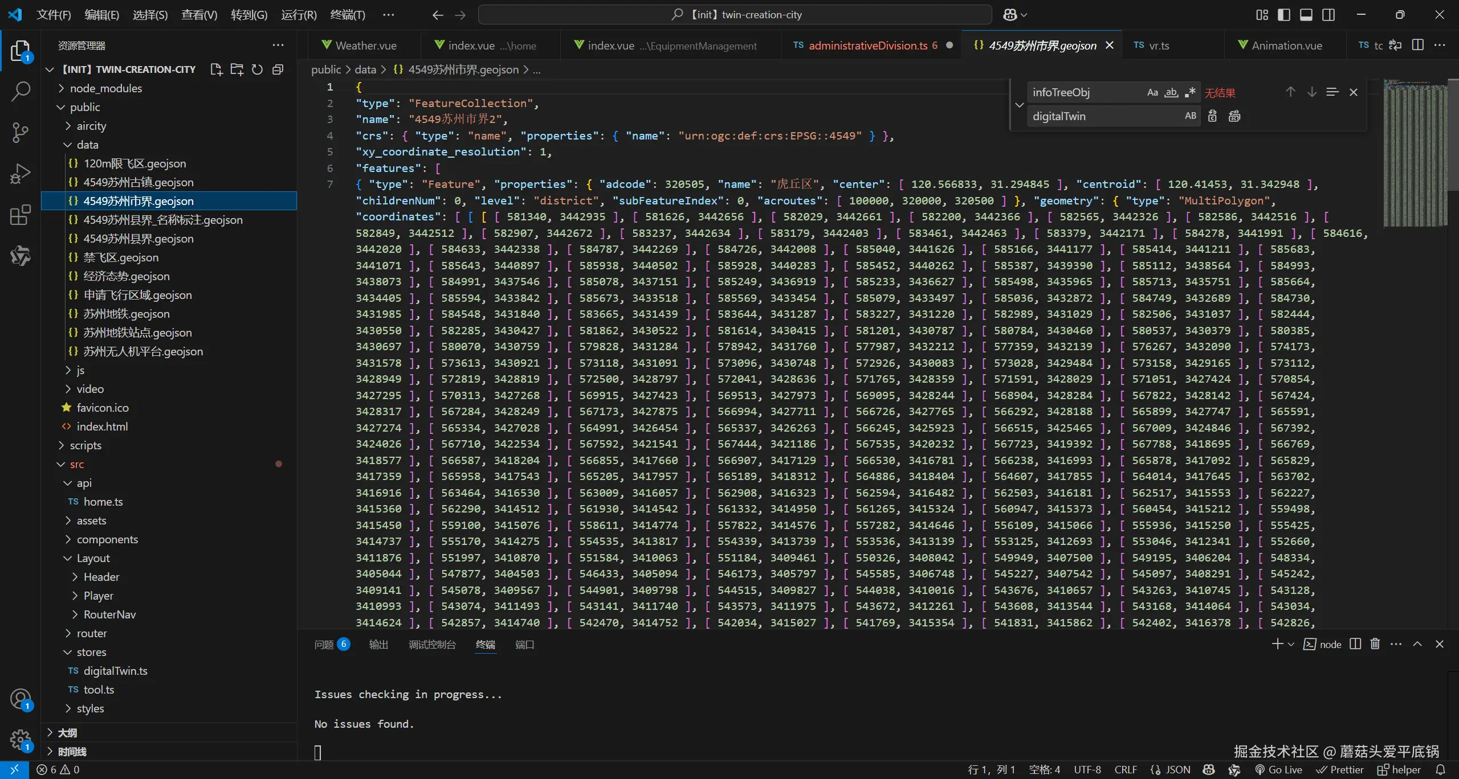Expand the node_modules folder
This screenshot has width=1459, height=779.
click(x=105, y=88)
